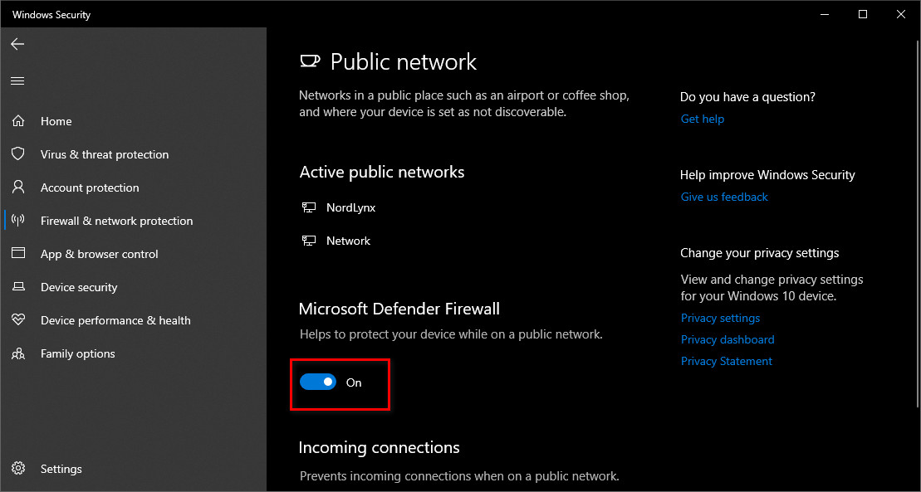The width and height of the screenshot is (921, 492).
Task: Open the Get help link
Action: coord(702,119)
